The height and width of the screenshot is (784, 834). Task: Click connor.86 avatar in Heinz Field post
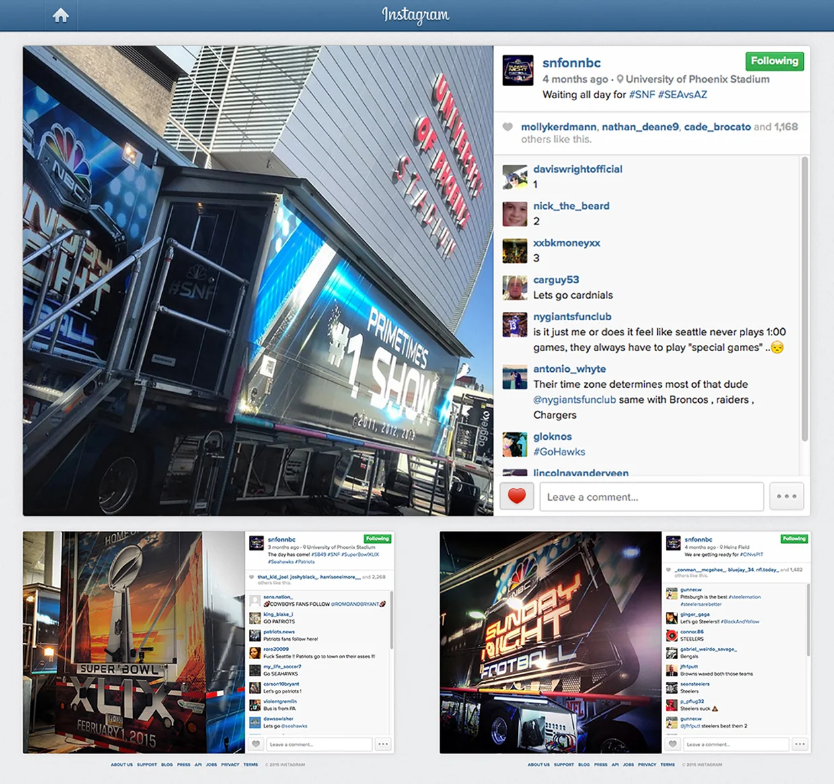pos(671,635)
